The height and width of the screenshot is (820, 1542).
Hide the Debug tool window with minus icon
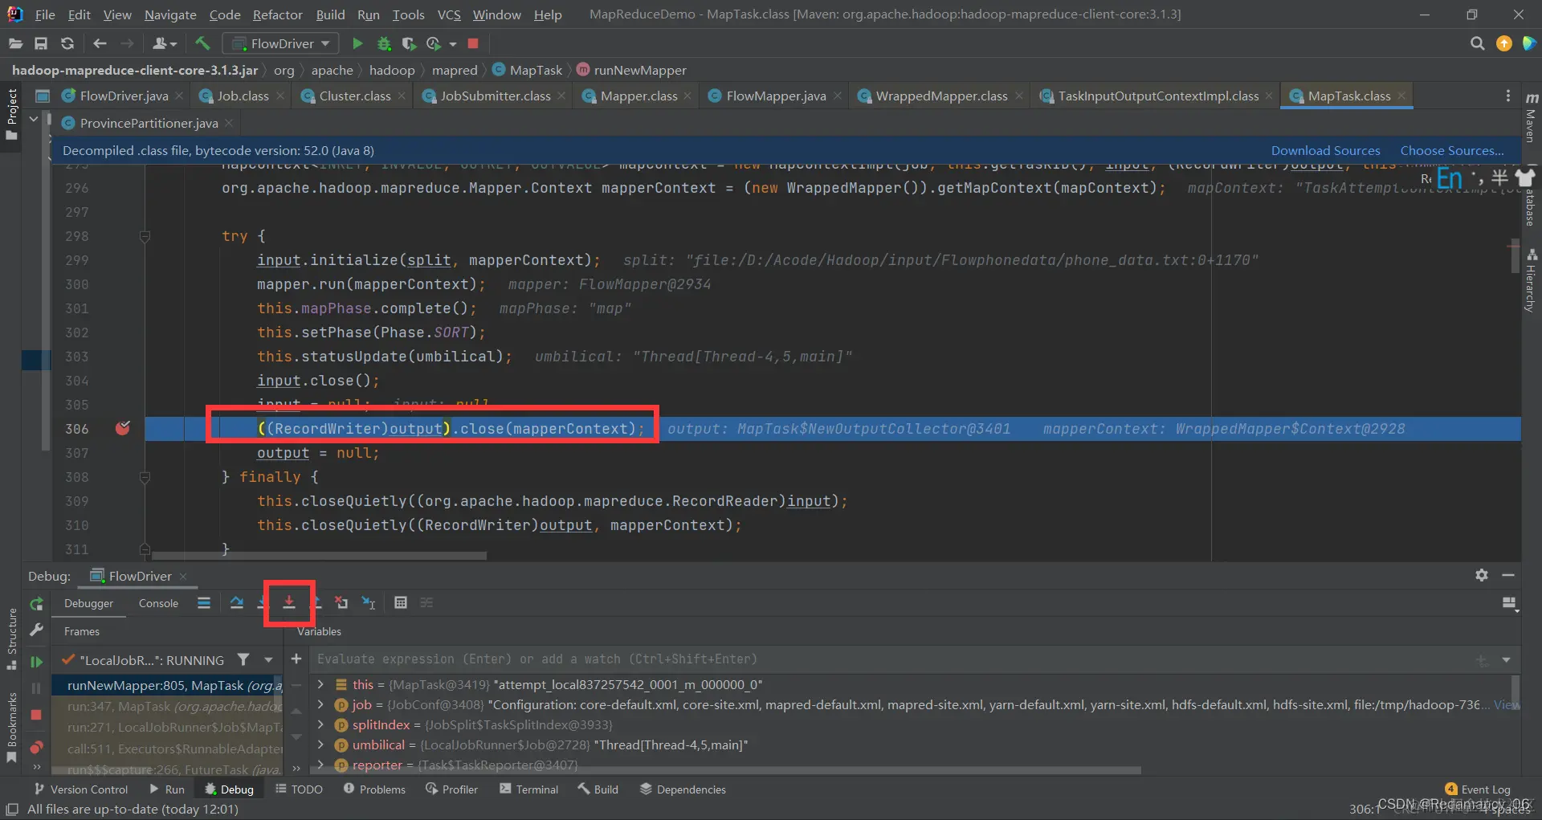click(x=1508, y=575)
